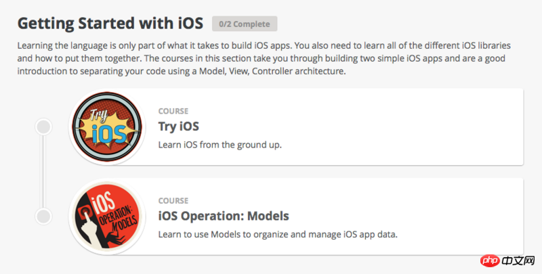
Task: Click the blue iOS lettering on Try iOS badge
Action: pos(110,134)
